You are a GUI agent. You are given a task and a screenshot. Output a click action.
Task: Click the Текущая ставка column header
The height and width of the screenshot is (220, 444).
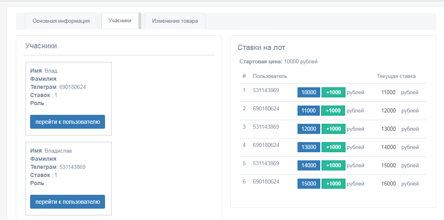coord(396,76)
